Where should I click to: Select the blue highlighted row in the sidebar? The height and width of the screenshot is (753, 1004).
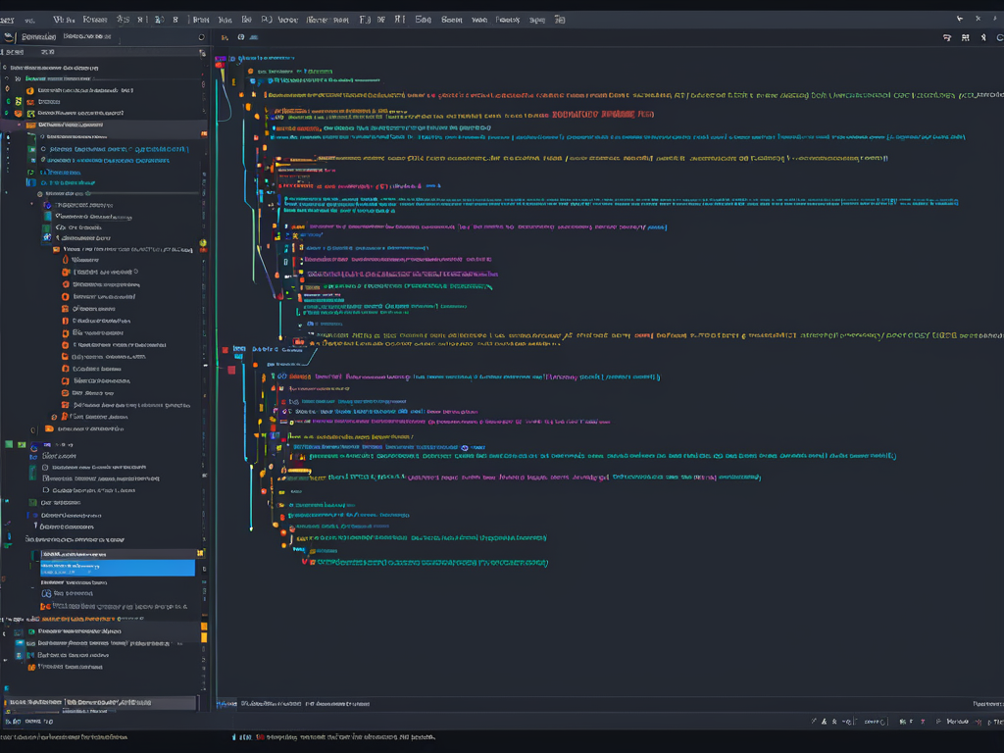click(x=118, y=568)
